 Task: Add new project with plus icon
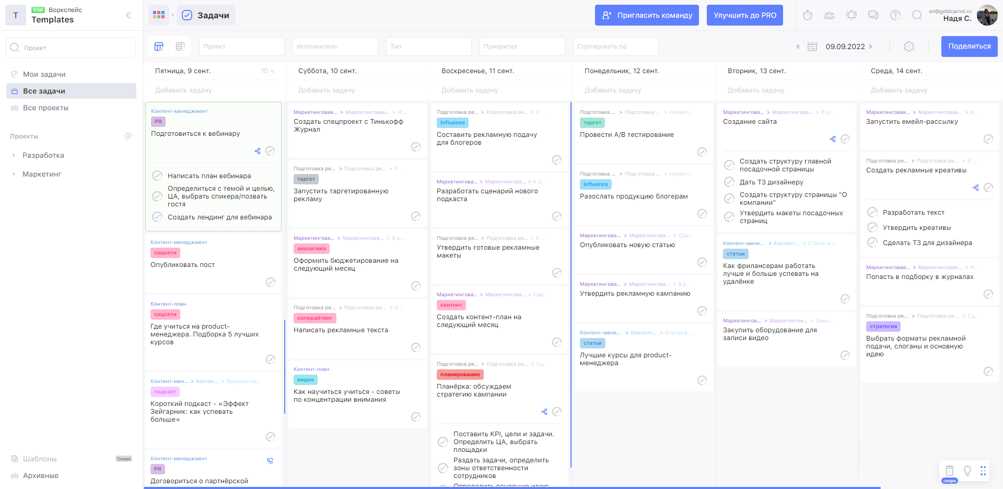129,136
